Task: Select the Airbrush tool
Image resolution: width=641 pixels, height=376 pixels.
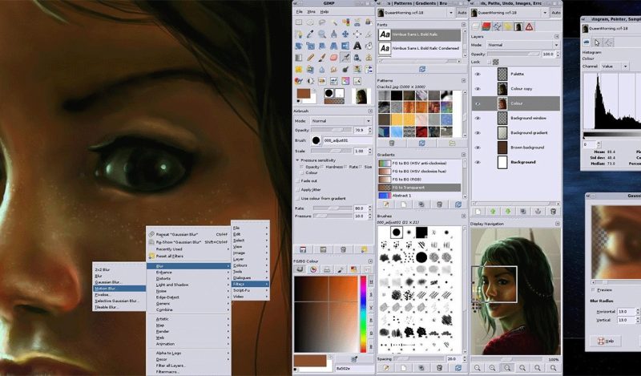Action: point(345,58)
